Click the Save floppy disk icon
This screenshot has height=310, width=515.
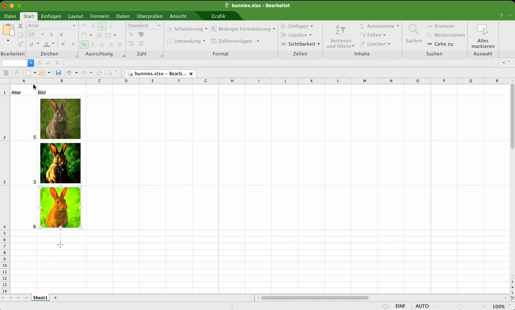point(58,73)
